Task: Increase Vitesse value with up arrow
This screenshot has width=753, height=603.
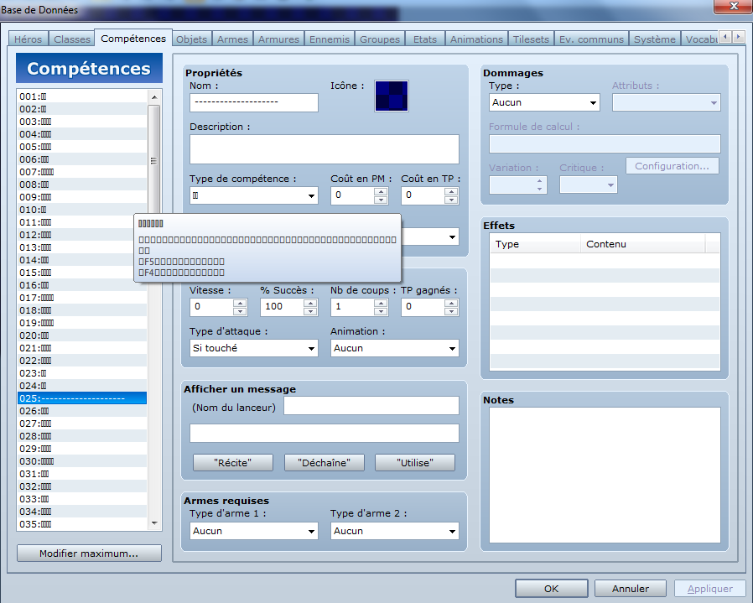Action: (x=240, y=302)
